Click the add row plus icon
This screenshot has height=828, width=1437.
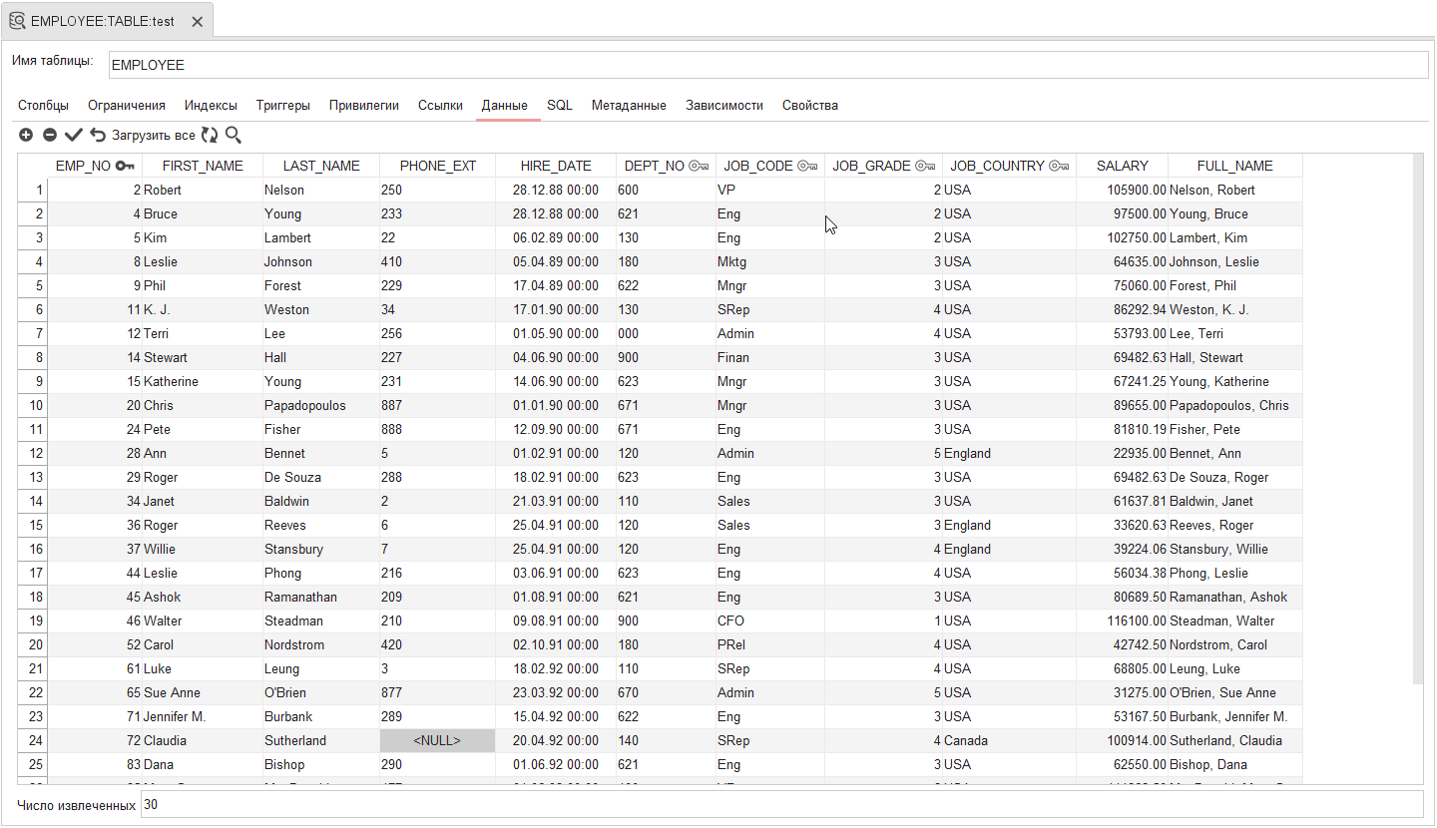coord(26,135)
